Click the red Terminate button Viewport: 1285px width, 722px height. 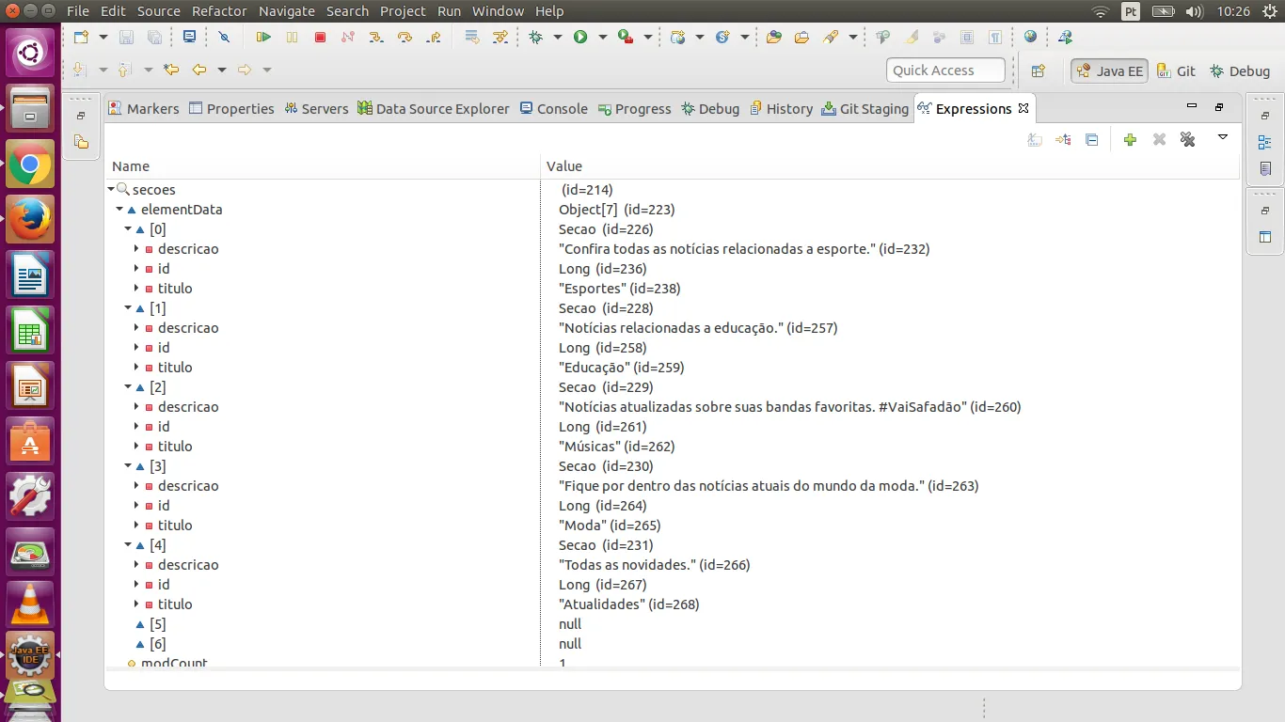click(x=320, y=38)
